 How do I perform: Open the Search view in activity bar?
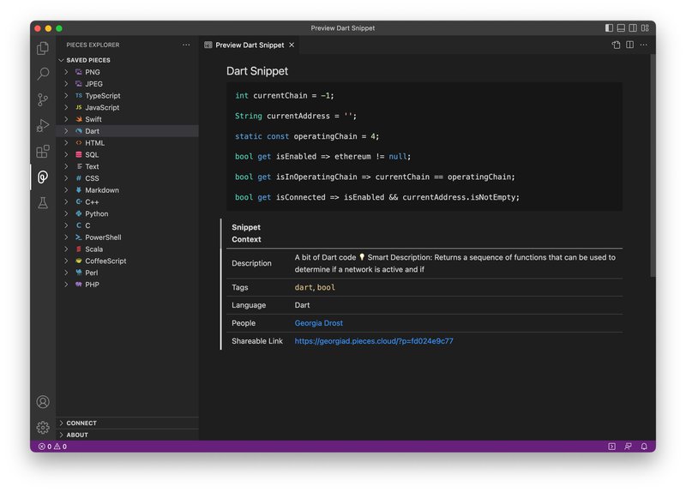tap(43, 74)
